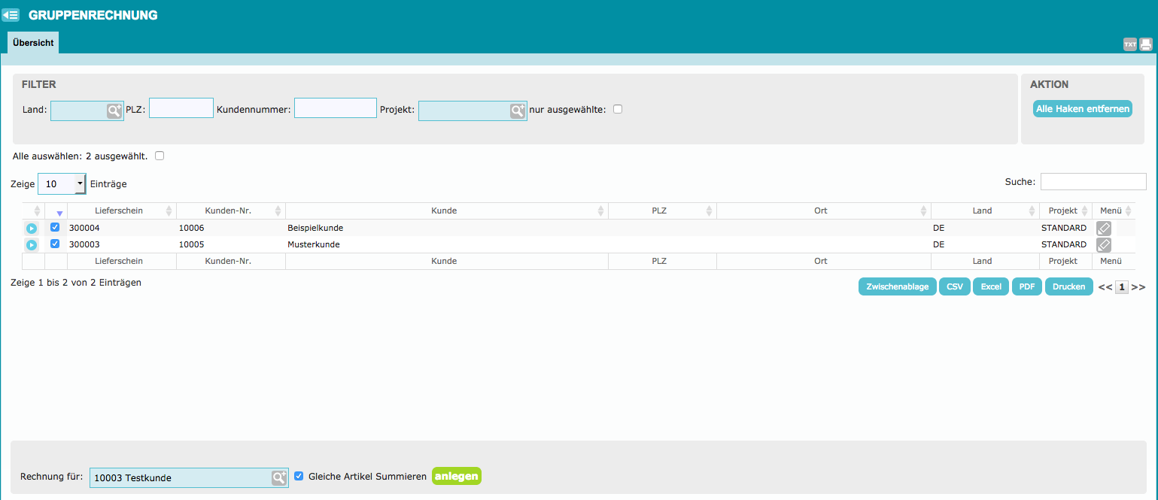Expand row details for Lieferschein 300003
The image size is (1158, 500).
coord(32,244)
